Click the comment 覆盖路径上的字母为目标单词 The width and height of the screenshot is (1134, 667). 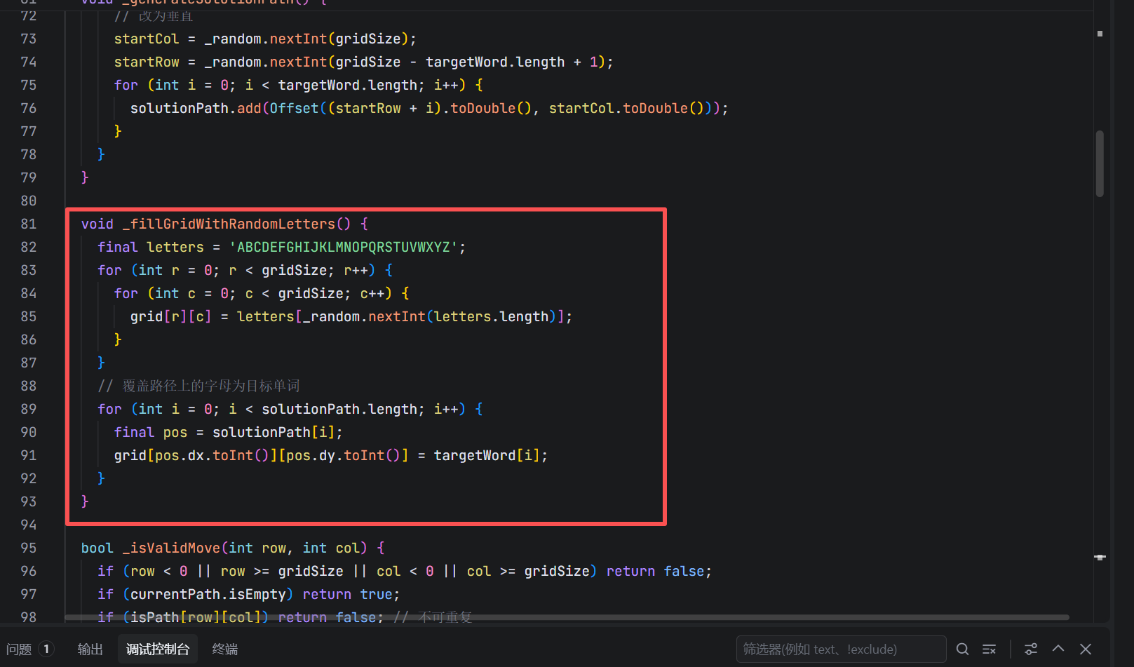(x=211, y=386)
